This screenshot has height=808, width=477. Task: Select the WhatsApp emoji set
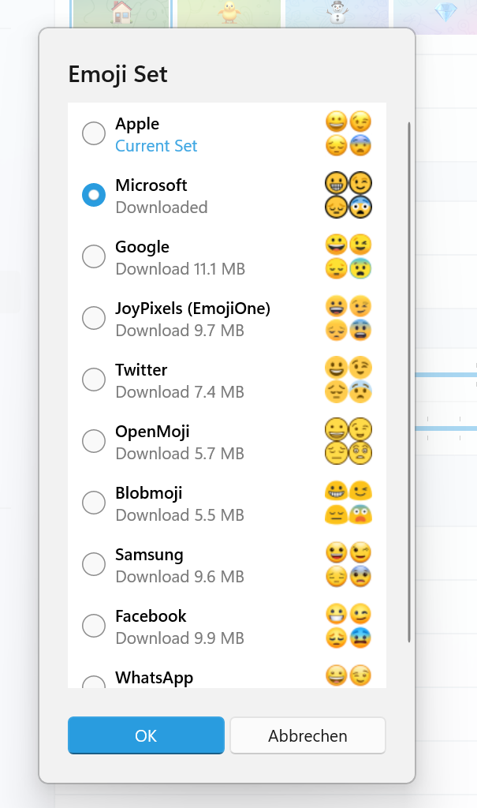tap(94, 683)
